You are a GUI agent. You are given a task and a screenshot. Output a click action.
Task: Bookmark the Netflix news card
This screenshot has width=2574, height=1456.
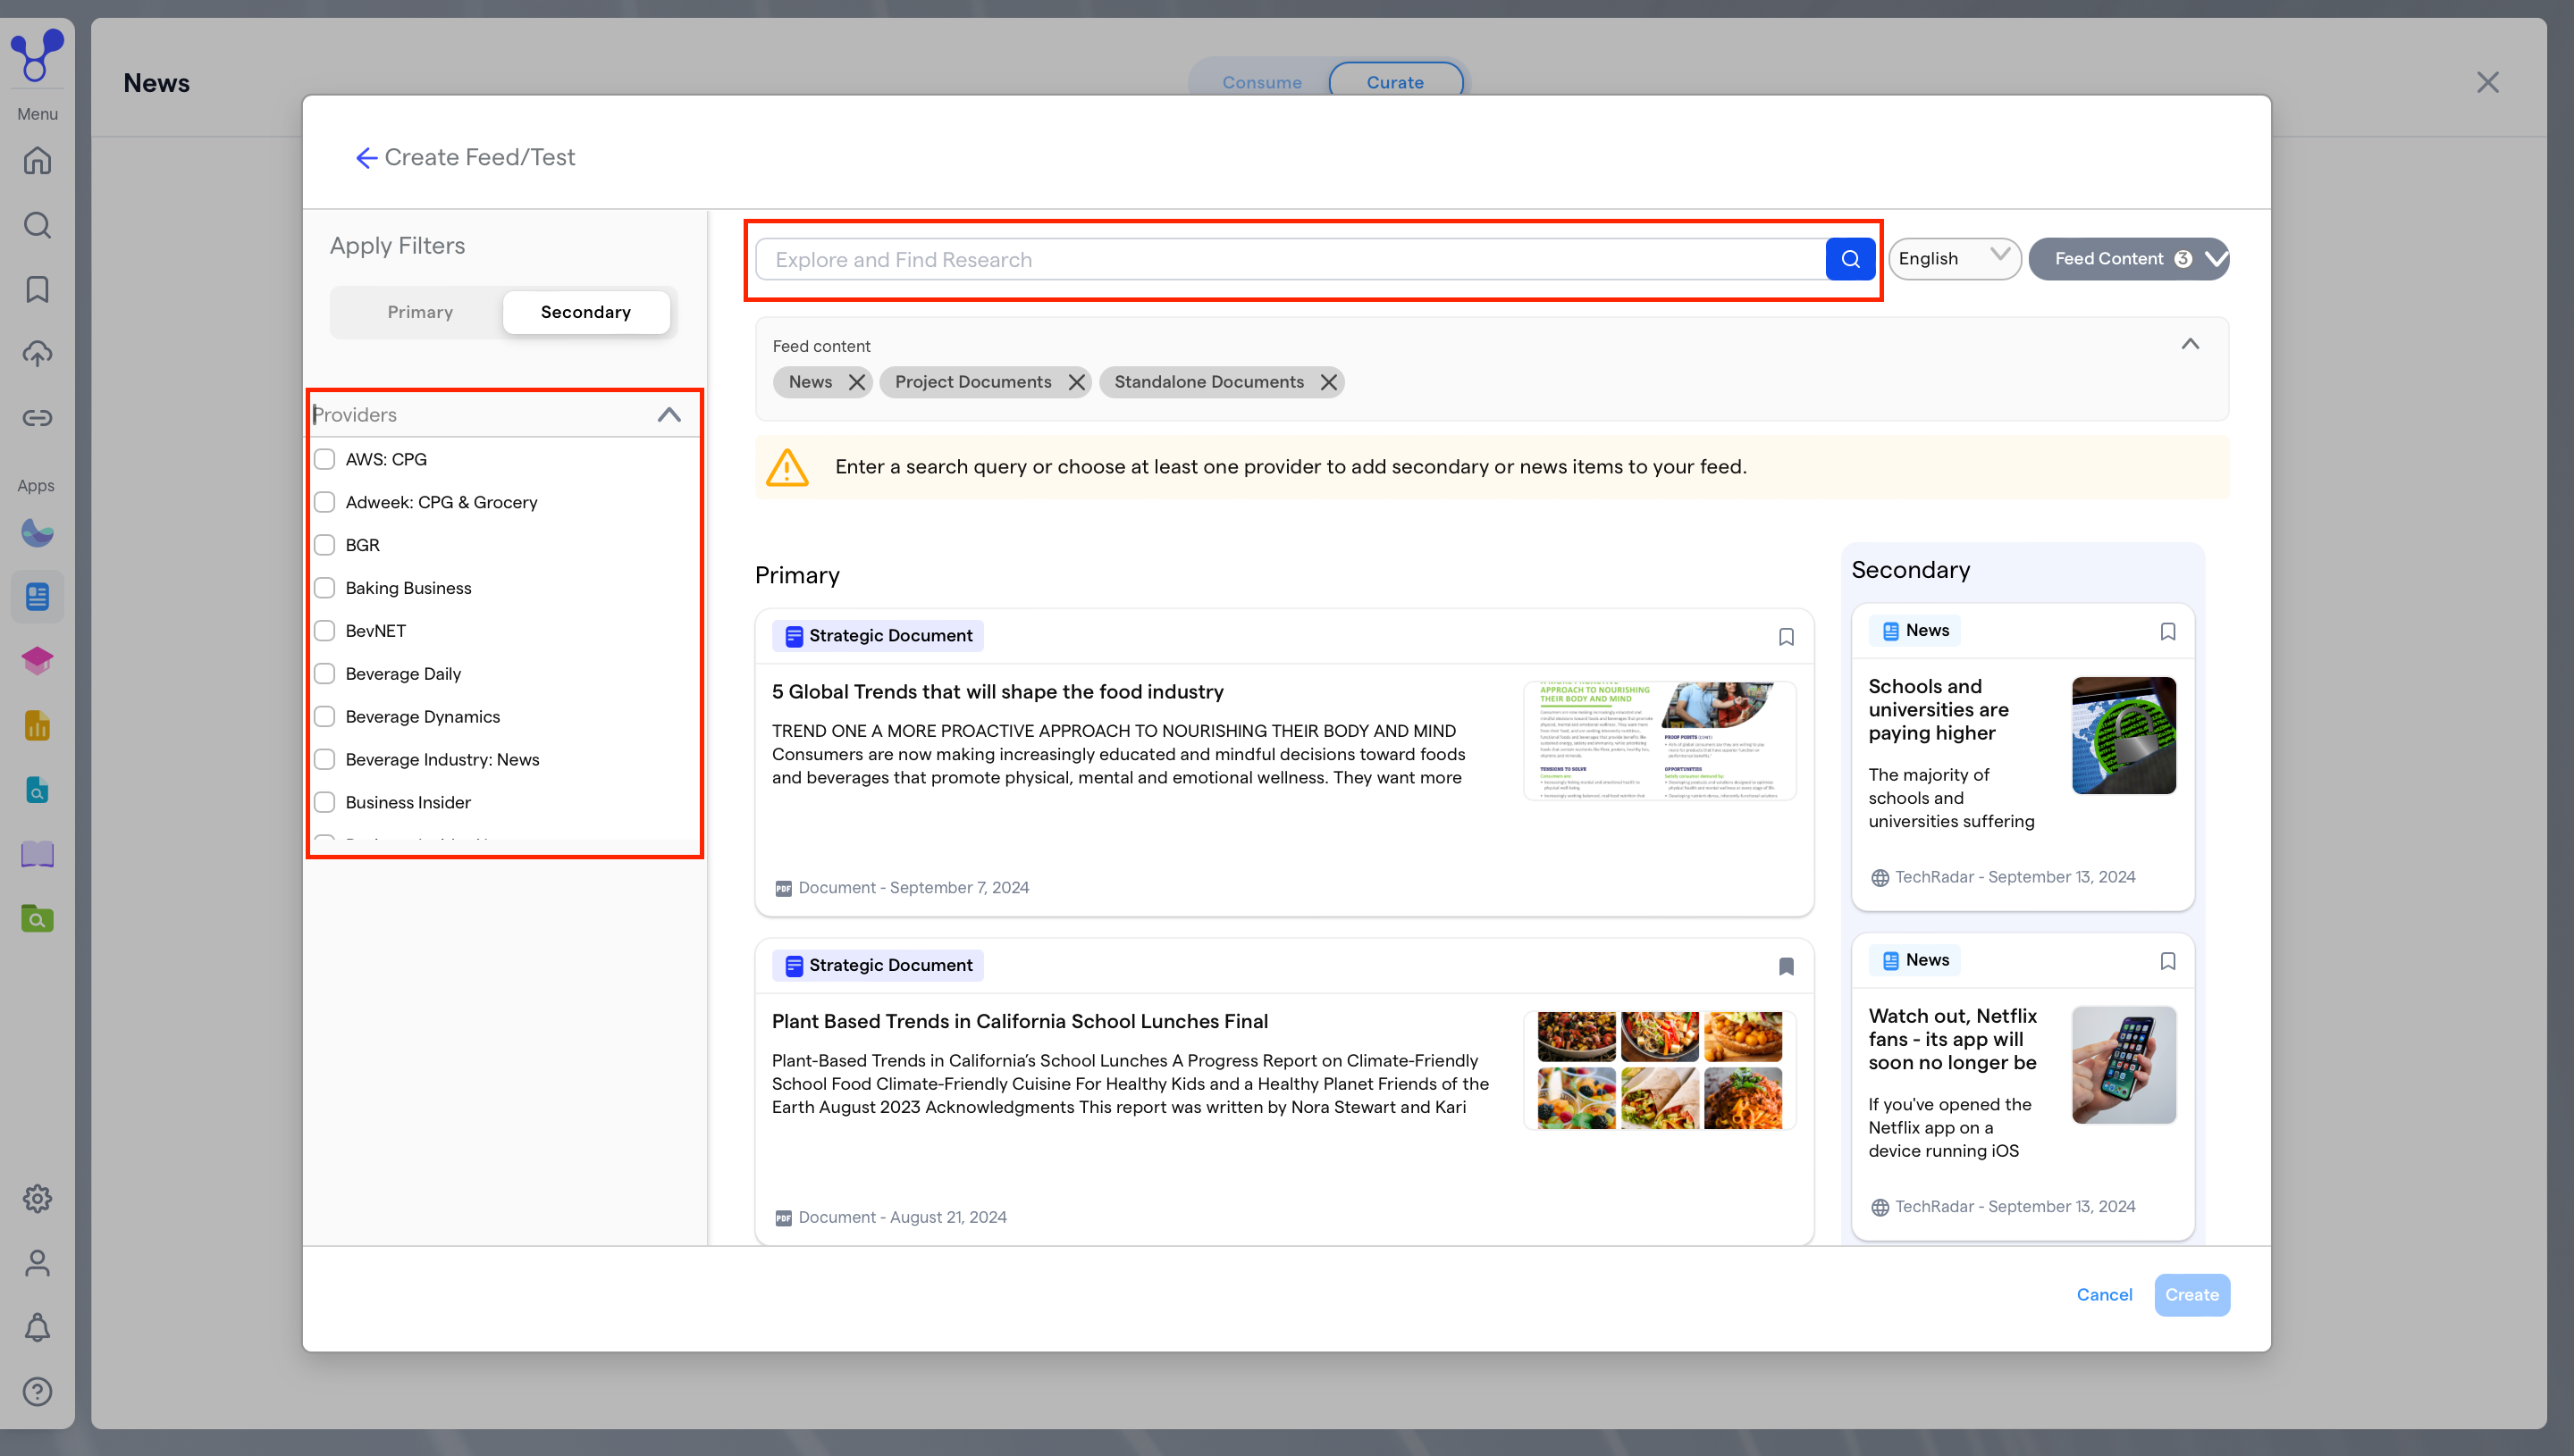(2166, 961)
